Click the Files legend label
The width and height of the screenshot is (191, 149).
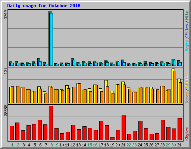(187, 30)
